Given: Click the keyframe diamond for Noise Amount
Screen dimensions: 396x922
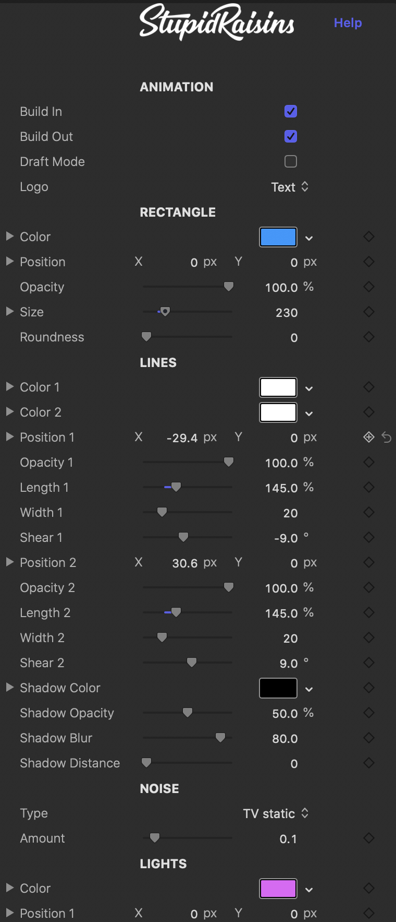Looking at the screenshot, I should pyautogui.click(x=369, y=838).
